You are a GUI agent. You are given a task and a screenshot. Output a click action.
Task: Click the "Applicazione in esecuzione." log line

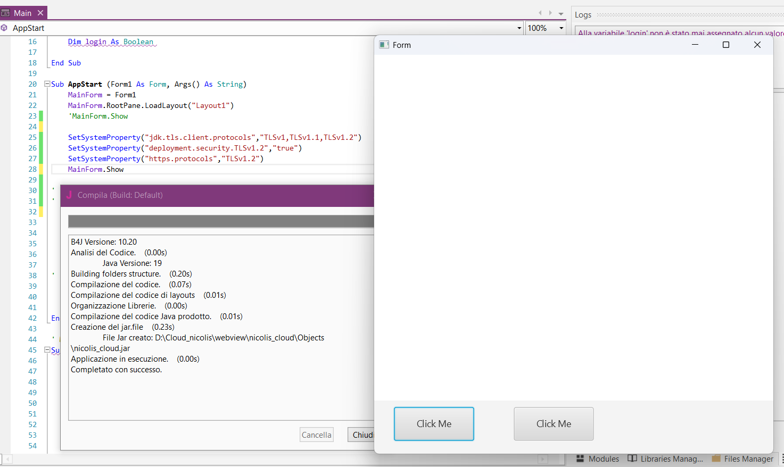tap(135, 359)
